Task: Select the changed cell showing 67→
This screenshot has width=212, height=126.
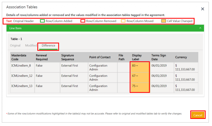Action: coord(140,77)
